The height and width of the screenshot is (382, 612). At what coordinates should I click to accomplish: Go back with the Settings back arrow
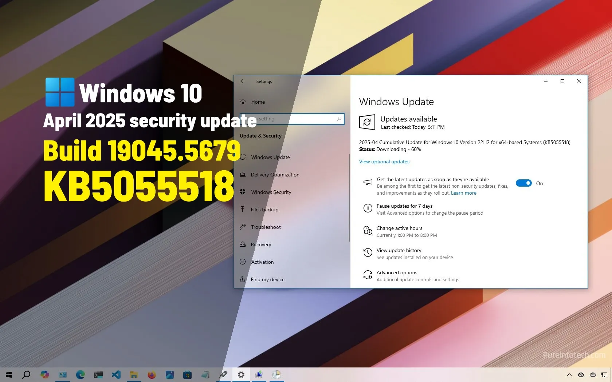[243, 81]
